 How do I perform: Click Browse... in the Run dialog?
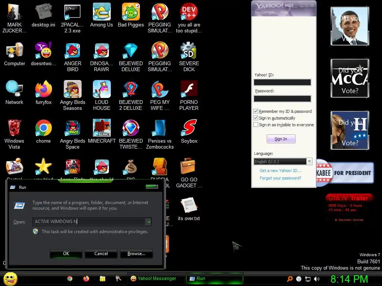click(137, 254)
